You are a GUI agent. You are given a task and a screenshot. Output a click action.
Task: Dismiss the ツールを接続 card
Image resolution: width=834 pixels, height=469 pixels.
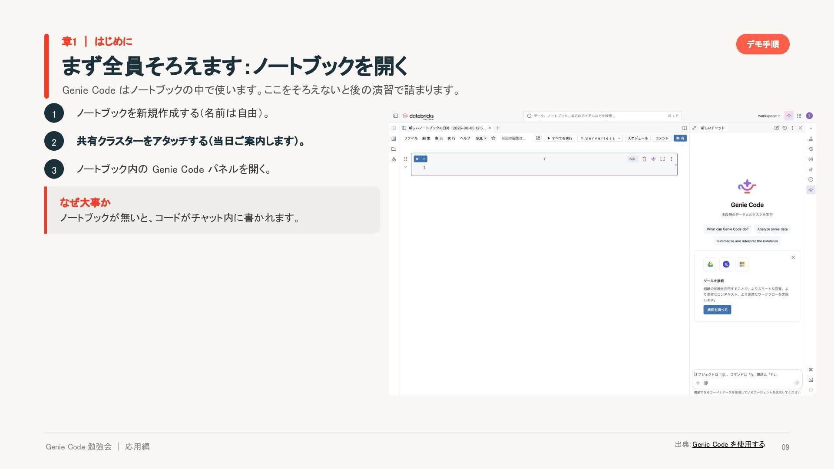point(793,258)
